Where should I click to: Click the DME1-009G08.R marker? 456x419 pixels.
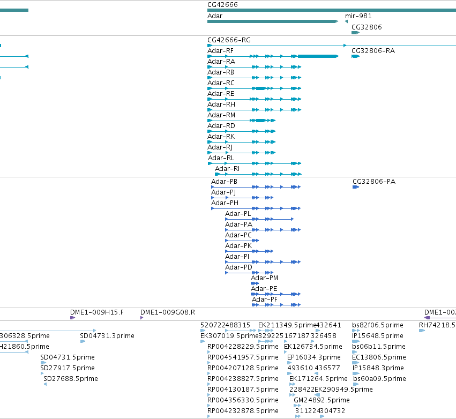(141, 318)
